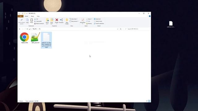Expand address bar history dropdown

[118, 29]
